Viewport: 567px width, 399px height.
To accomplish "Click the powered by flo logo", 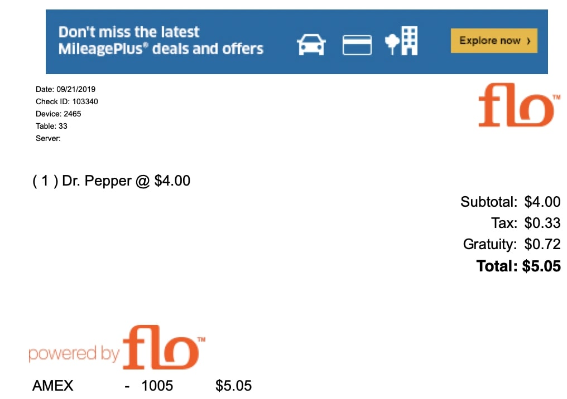I will click(x=117, y=347).
